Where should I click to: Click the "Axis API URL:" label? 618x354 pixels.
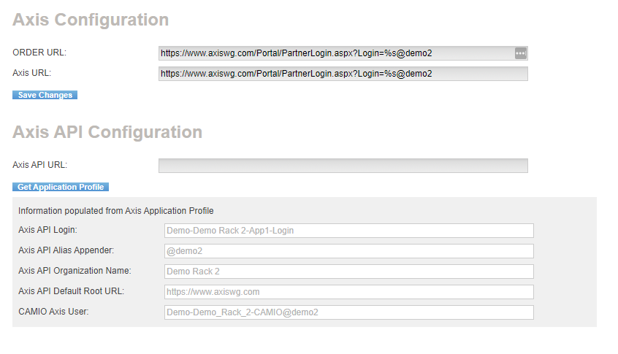point(39,165)
